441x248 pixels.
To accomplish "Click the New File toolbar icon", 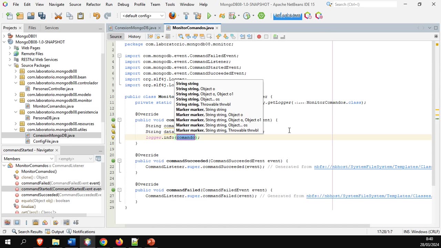I will pyautogui.click(x=9, y=16).
